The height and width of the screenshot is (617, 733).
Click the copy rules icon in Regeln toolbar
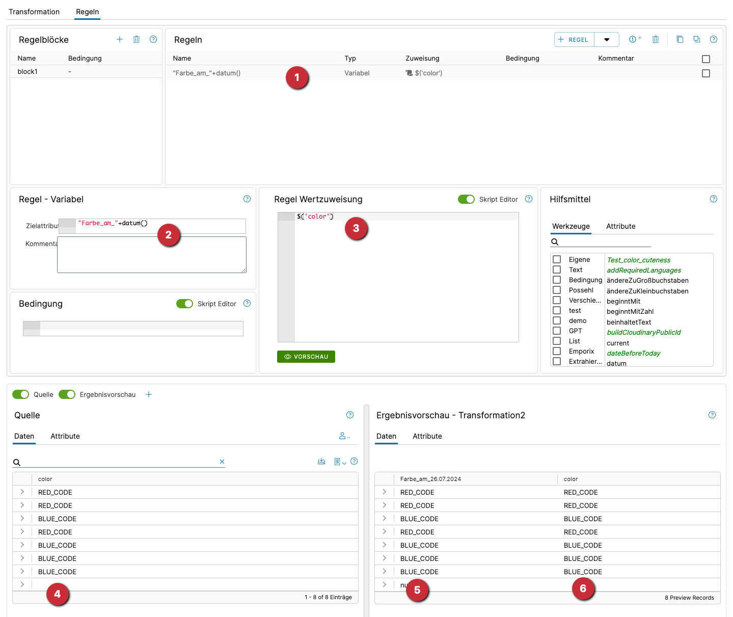point(680,39)
